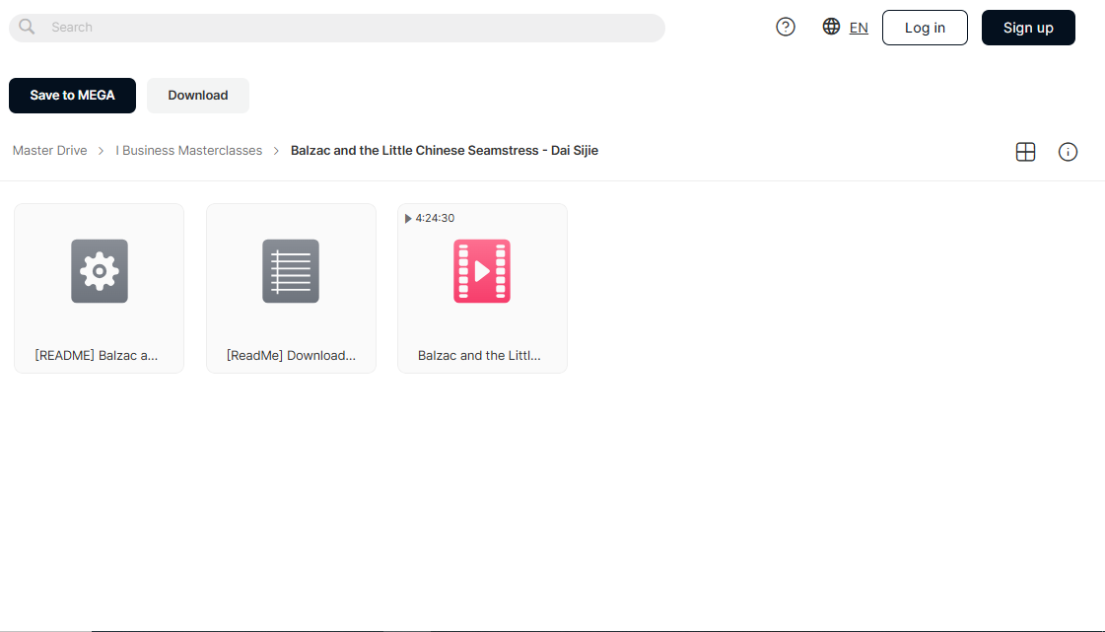
Task: Open the EN language selector
Action: [x=859, y=28]
